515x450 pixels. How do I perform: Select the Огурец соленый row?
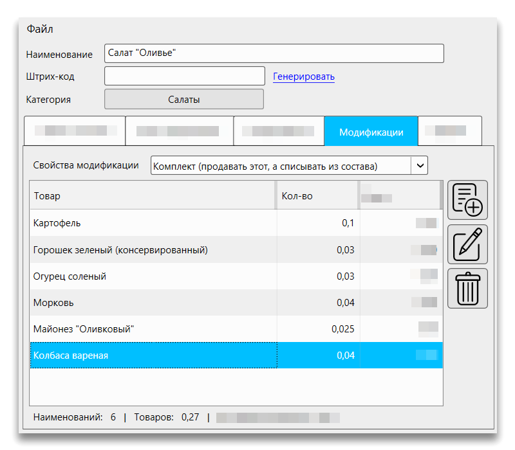(x=153, y=276)
